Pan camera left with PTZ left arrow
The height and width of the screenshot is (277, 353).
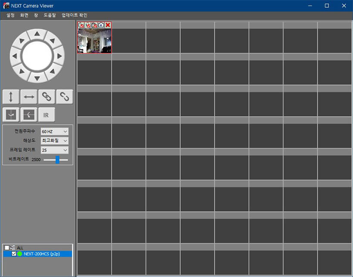point(15,56)
